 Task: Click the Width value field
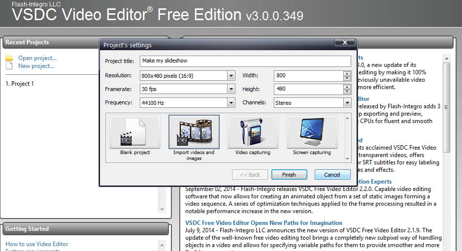point(308,76)
